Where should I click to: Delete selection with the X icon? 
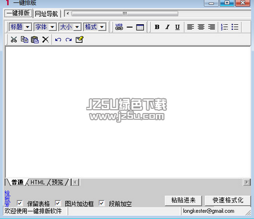click(x=45, y=39)
